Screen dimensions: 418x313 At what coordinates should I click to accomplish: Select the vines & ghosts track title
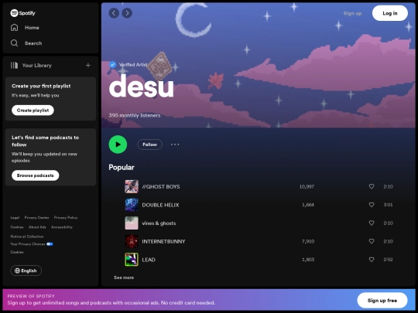(159, 223)
